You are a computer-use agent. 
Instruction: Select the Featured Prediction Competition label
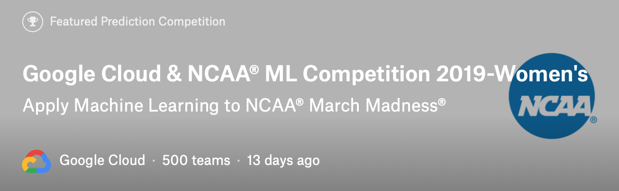(137, 22)
